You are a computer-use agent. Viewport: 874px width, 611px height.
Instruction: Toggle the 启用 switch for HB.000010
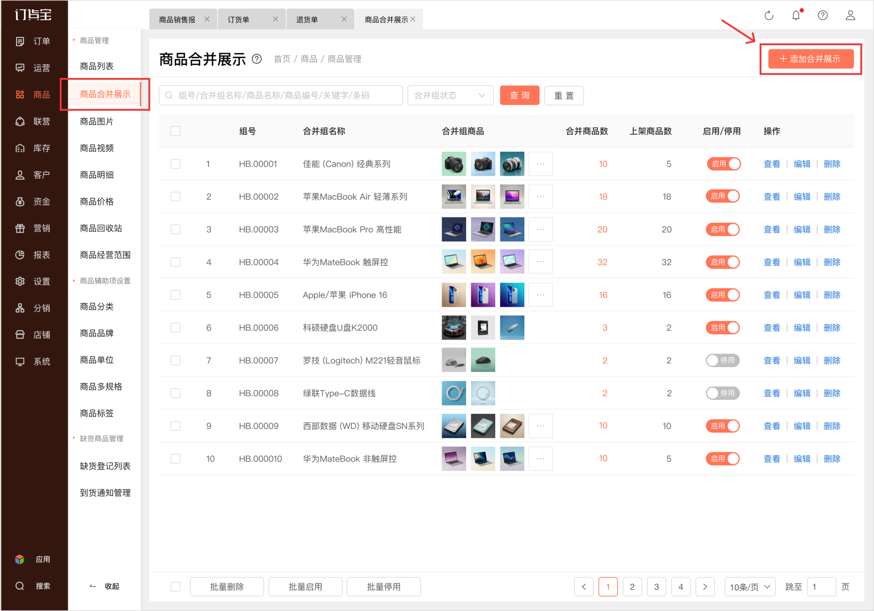pyautogui.click(x=723, y=459)
